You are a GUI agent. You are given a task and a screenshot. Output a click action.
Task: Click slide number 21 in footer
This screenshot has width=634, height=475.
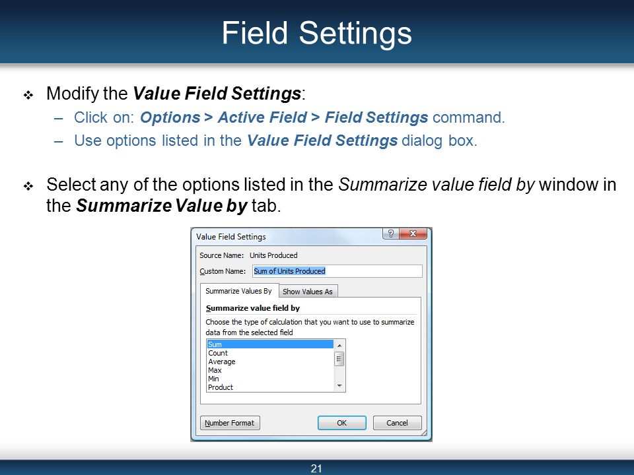(x=316, y=468)
